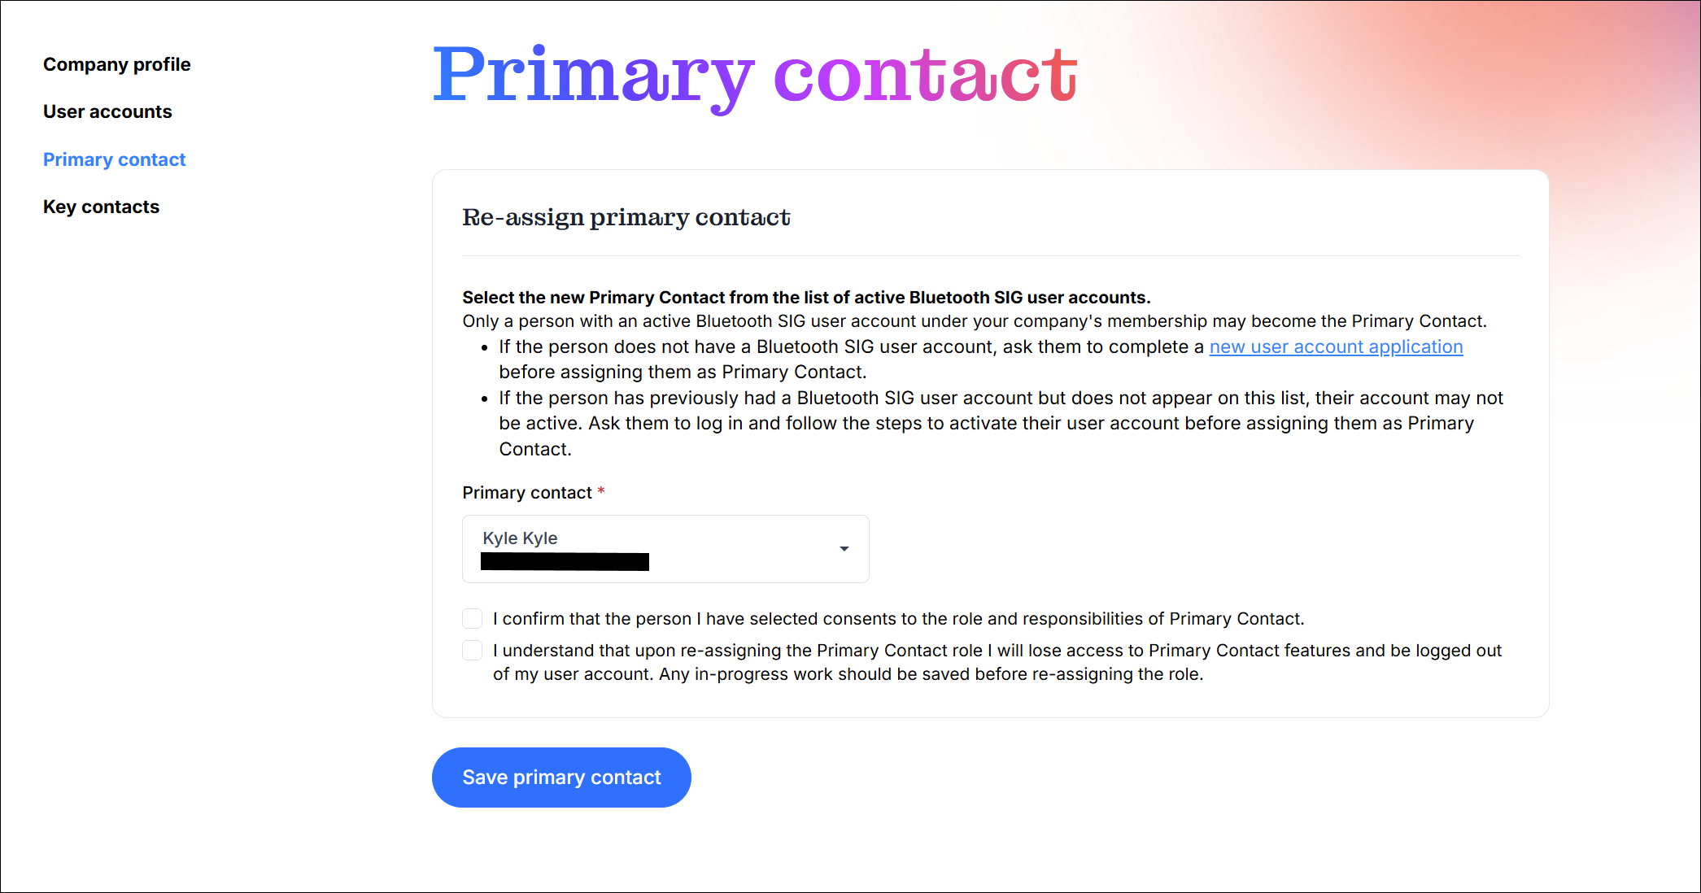The width and height of the screenshot is (1701, 893).
Task: Navigate to Key contacts
Action: pos(101,207)
